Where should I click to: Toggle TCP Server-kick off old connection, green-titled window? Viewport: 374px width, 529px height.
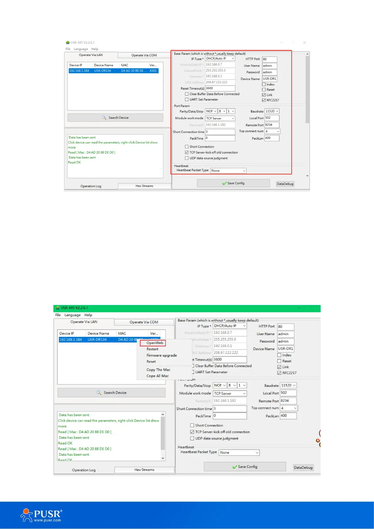(192, 432)
